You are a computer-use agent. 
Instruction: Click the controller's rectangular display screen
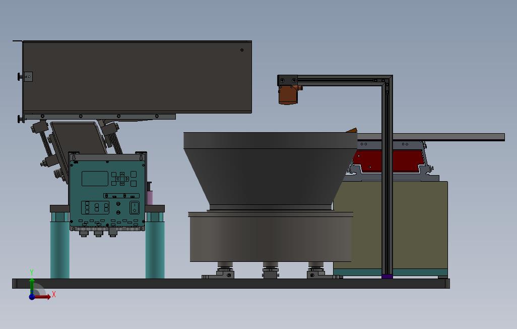click(95, 178)
